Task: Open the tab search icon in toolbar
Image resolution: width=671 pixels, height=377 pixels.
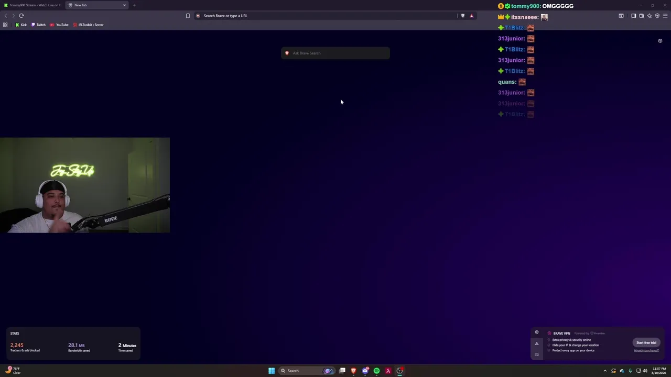Action: 621,16
